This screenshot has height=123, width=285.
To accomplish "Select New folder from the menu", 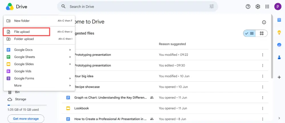I will coord(39,21).
